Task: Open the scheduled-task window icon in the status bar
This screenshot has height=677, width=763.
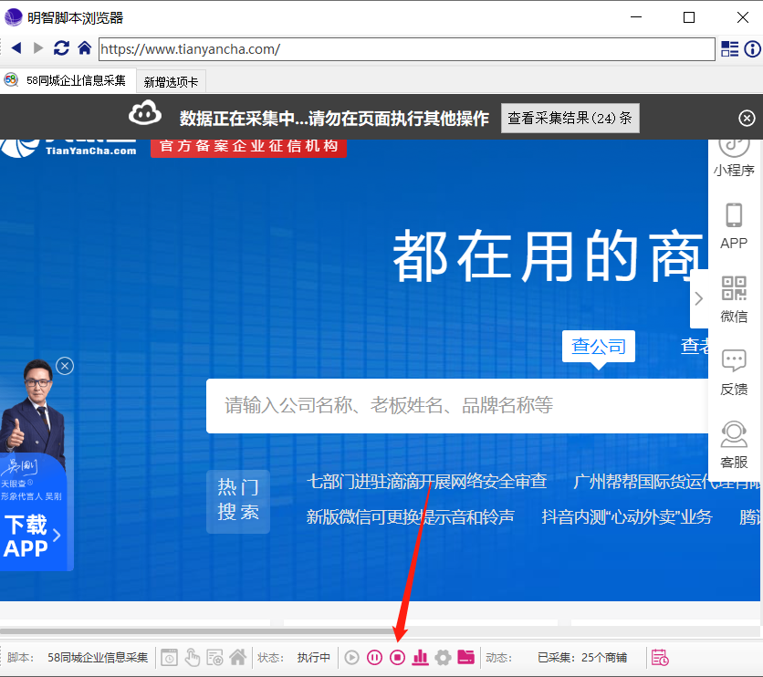Action: 170,658
